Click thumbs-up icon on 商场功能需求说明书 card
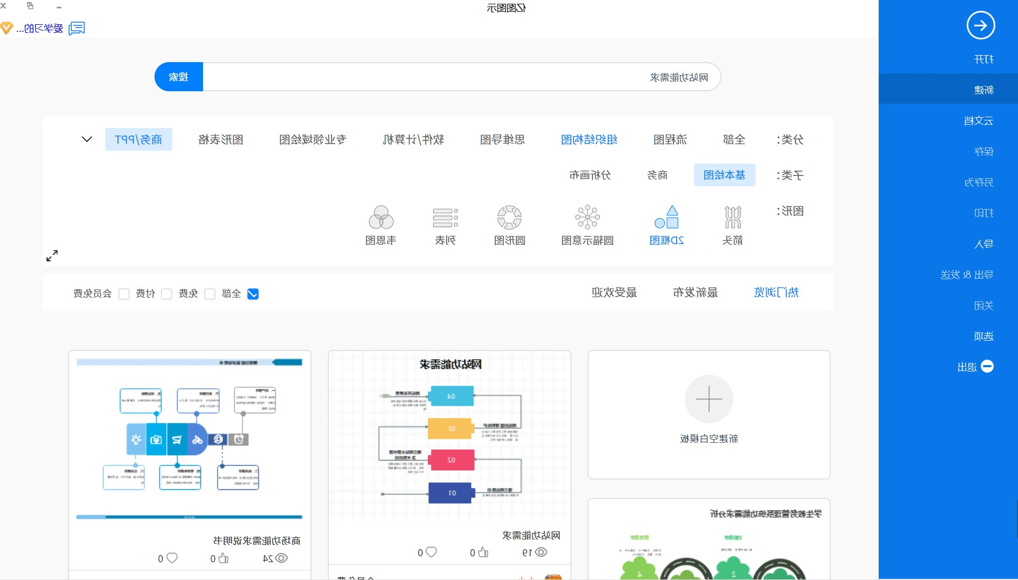This screenshot has width=1018, height=580. [224, 558]
